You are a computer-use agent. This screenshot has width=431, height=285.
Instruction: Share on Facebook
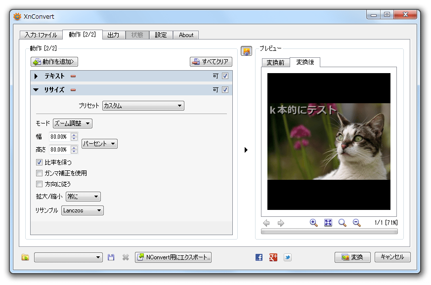(x=259, y=257)
